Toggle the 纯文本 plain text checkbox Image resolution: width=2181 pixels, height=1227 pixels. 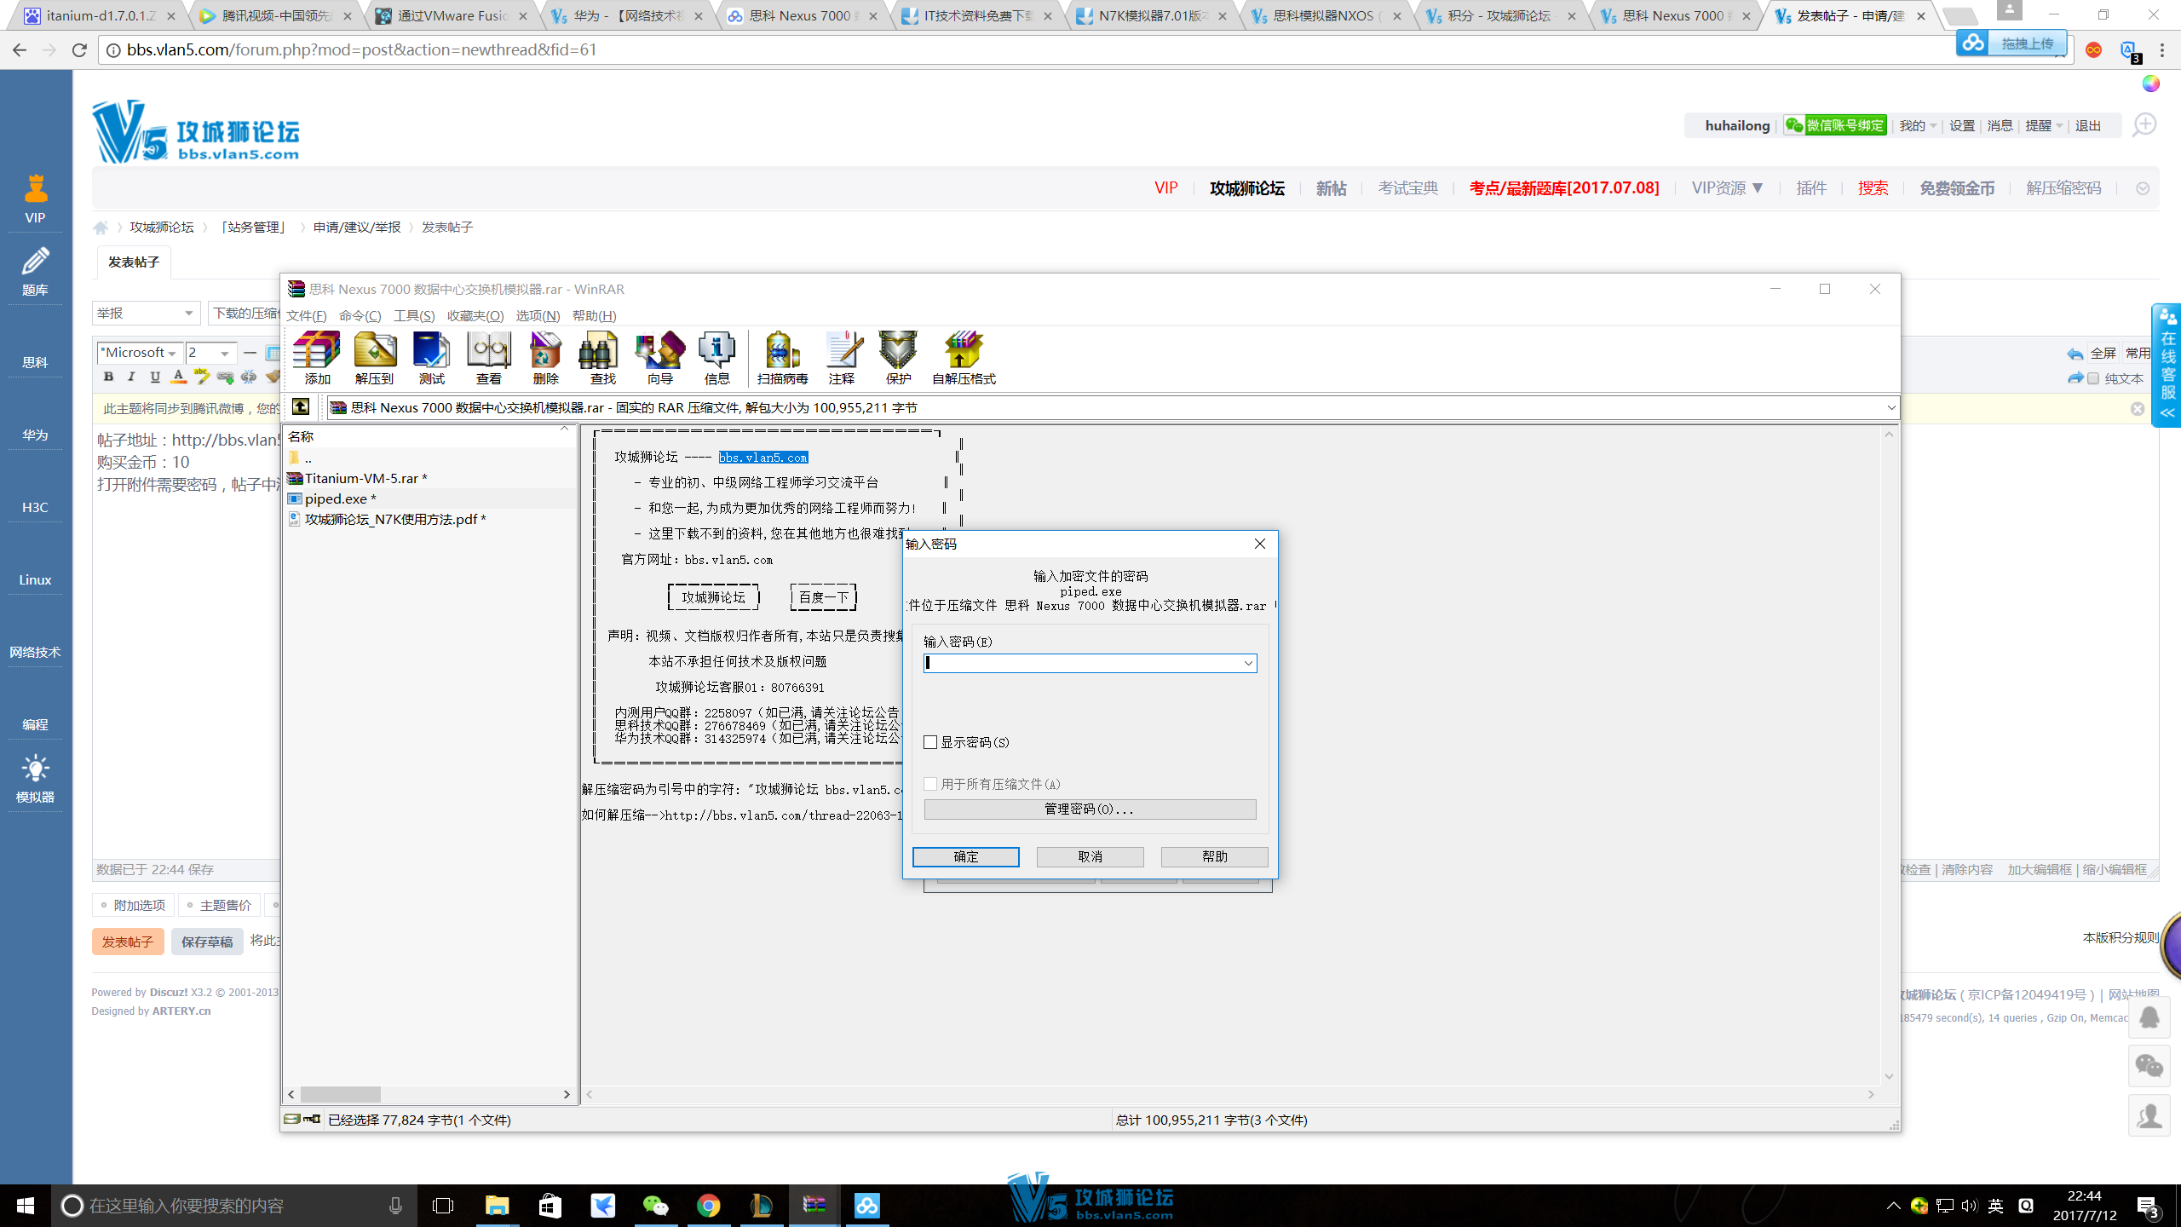(2092, 378)
